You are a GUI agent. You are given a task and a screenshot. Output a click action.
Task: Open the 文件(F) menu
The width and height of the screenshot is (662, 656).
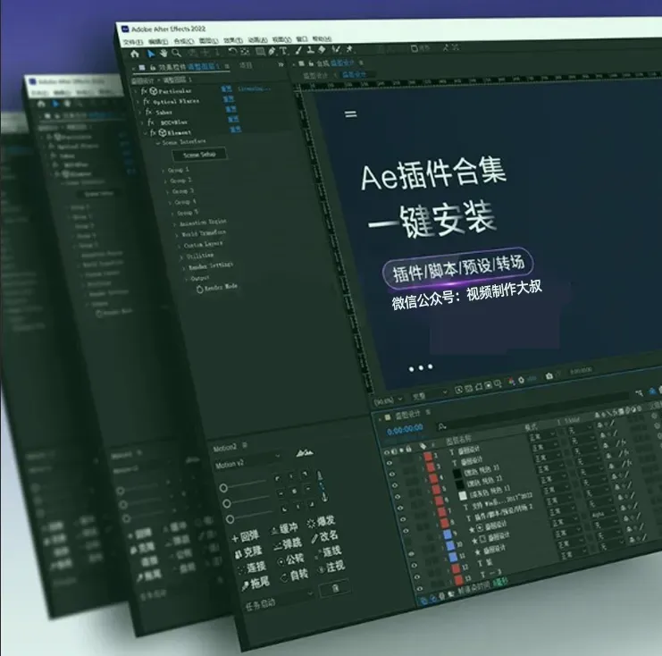(133, 42)
